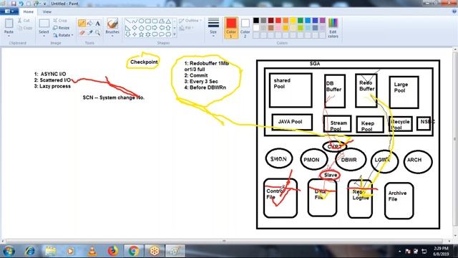458x258 pixels.
Task: Choose the orange color swatch
Action: click(x=286, y=21)
